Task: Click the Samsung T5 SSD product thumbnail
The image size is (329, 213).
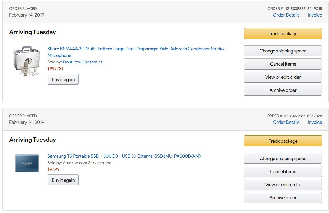Action: (x=27, y=163)
